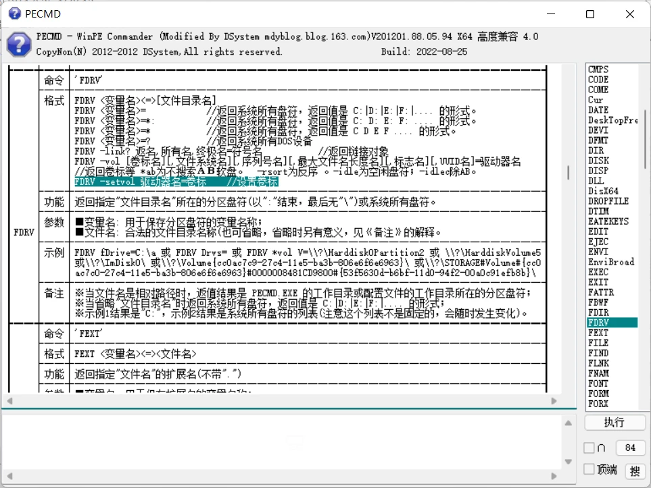Viewport: 651px width, 488px height.
Task: Click the command list scrollbar thumb
Action: [645, 139]
